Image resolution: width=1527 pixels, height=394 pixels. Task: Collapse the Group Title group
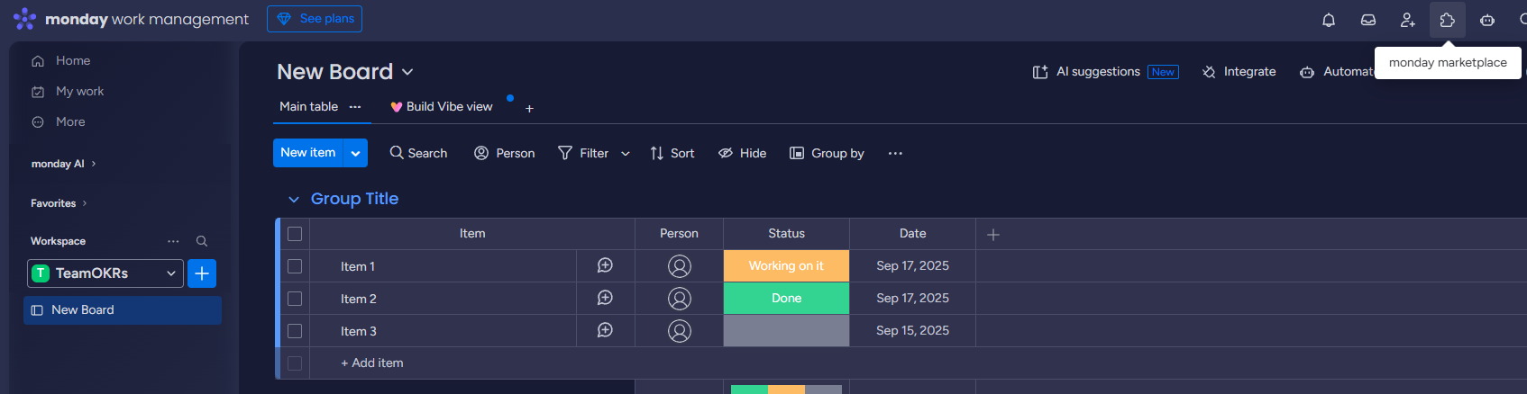(x=293, y=199)
